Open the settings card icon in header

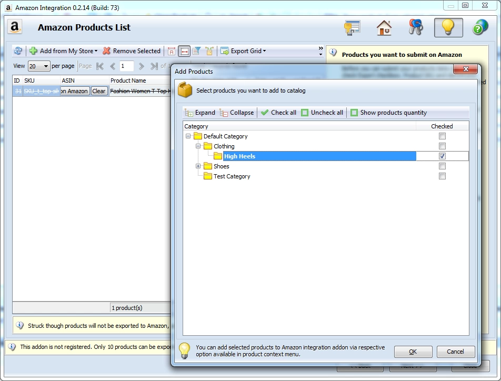[x=352, y=27]
